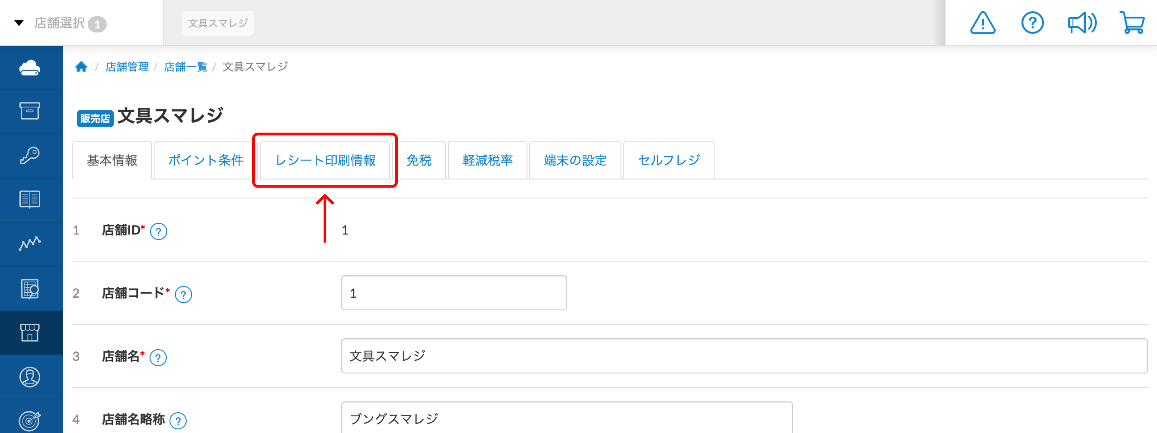Open the target icon in sidebar
The height and width of the screenshot is (433, 1157).
(x=30, y=420)
